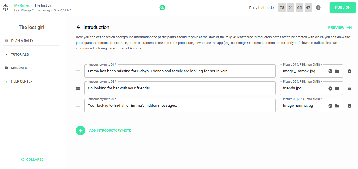Viewport: 358px width, 169px height.
Task: Click ADD INTRODUCTORY NOTE label
Action: tap(110, 130)
